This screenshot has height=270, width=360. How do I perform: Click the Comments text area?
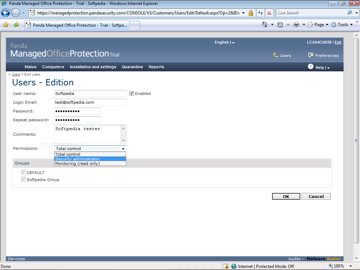point(88,134)
